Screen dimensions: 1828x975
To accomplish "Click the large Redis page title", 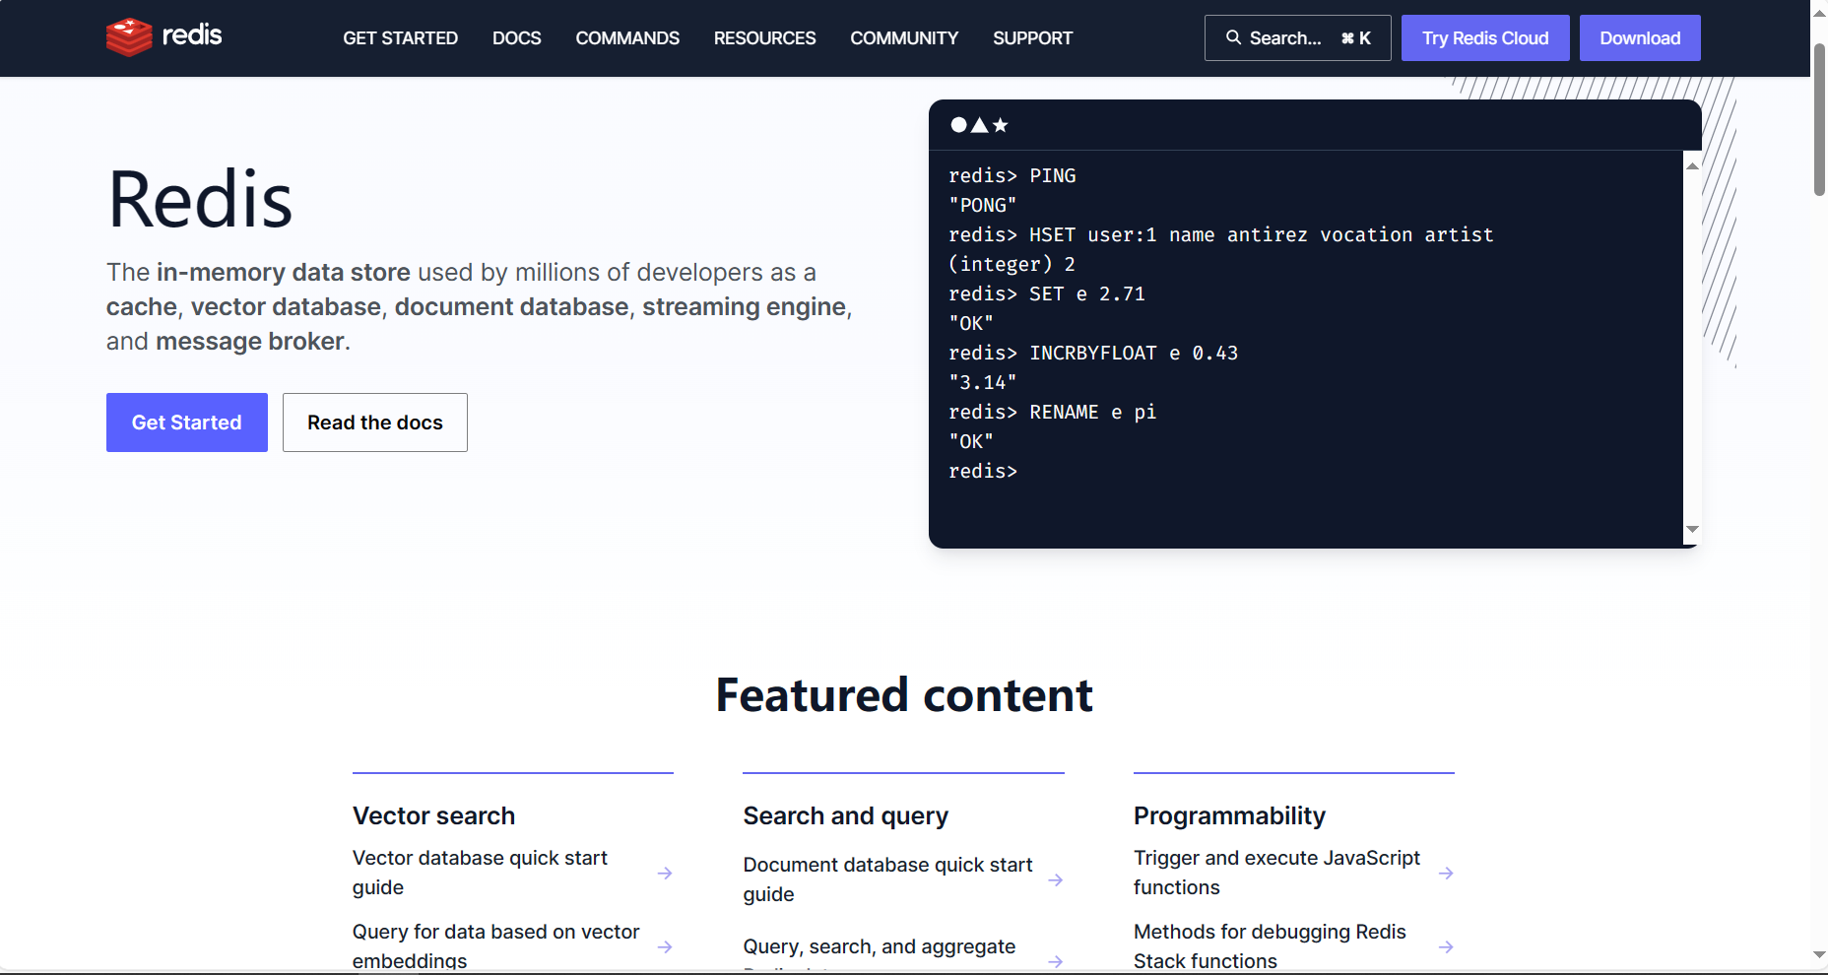I will click(200, 200).
